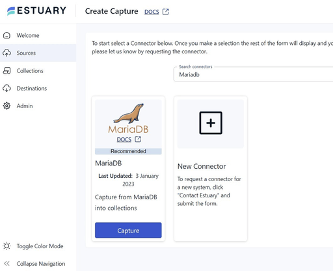Click the Admin gear icon
Screen dimensions: 333x271
7,106
